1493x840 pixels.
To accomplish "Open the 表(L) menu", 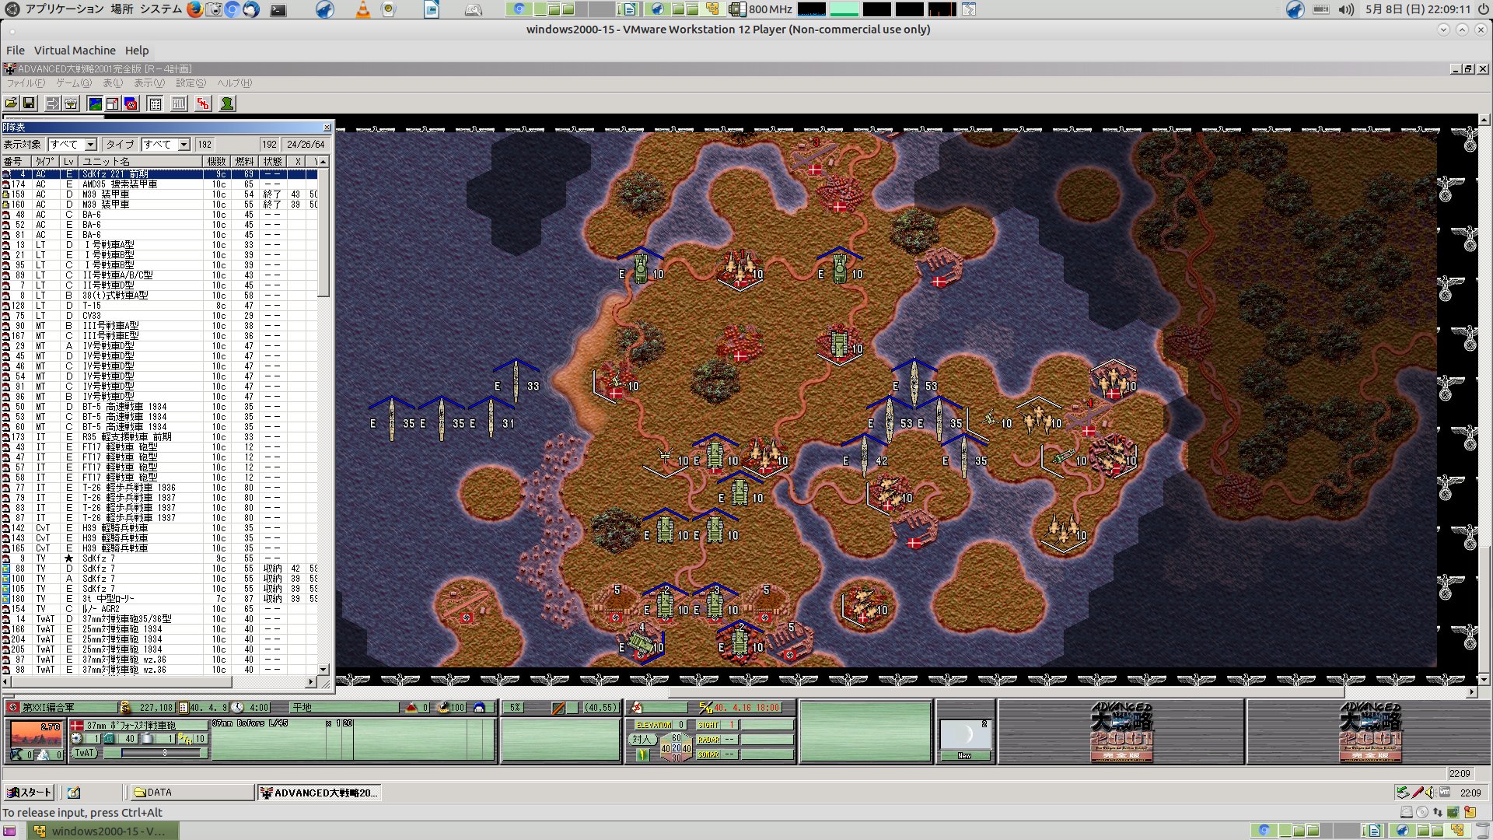I will click(x=113, y=83).
